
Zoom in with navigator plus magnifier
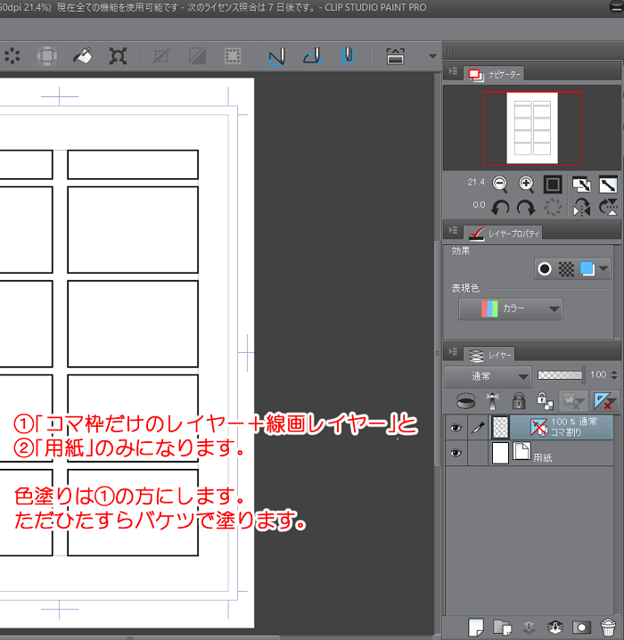pyautogui.click(x=527, y=185)
